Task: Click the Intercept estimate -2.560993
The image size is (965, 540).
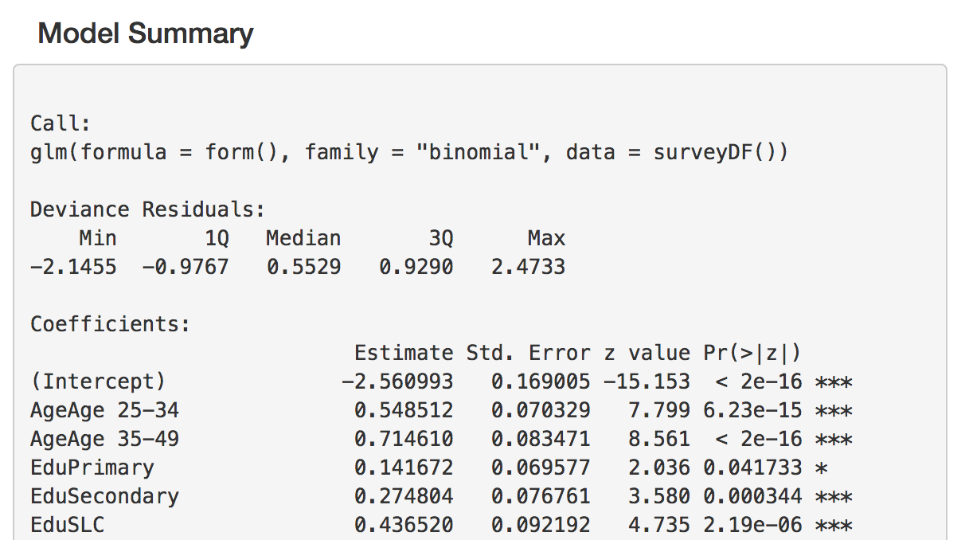Action: pos(397,382)
